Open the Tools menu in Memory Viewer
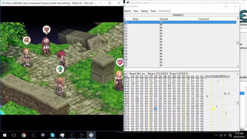Viewport: 247px width, 139px height. click(153, 11)
